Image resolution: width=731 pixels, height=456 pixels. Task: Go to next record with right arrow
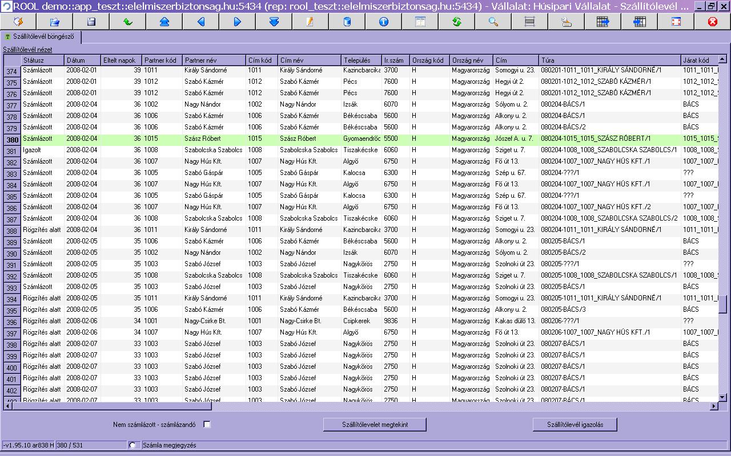pyautogui.click(x=237, y=22)
